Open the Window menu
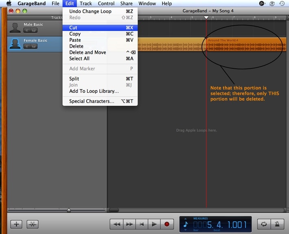This screenshot has width=289, height=234. (x=147, y=3)
